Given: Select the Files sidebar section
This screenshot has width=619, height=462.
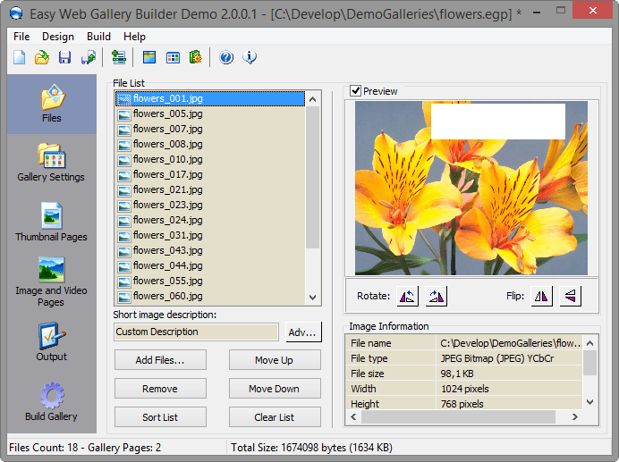Looking at the screenshot, I should tap(52, 104).
